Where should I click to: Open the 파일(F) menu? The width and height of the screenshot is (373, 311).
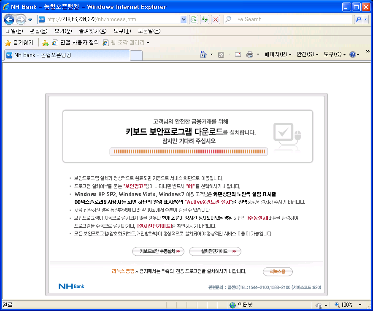click(x=14, y=31)
